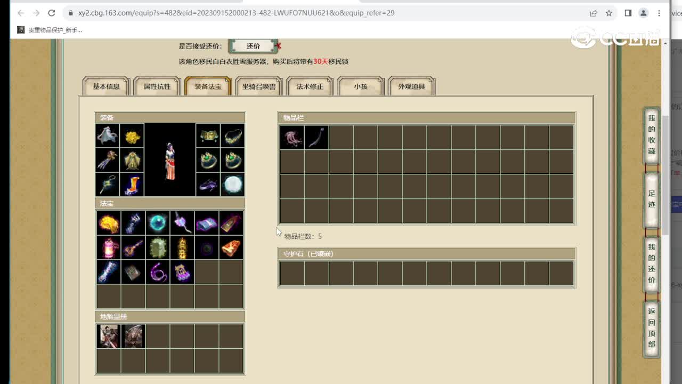682x384 pixels.
Task: Select the blue skeletal hand treasure icon
Action: tap(133, 223)
